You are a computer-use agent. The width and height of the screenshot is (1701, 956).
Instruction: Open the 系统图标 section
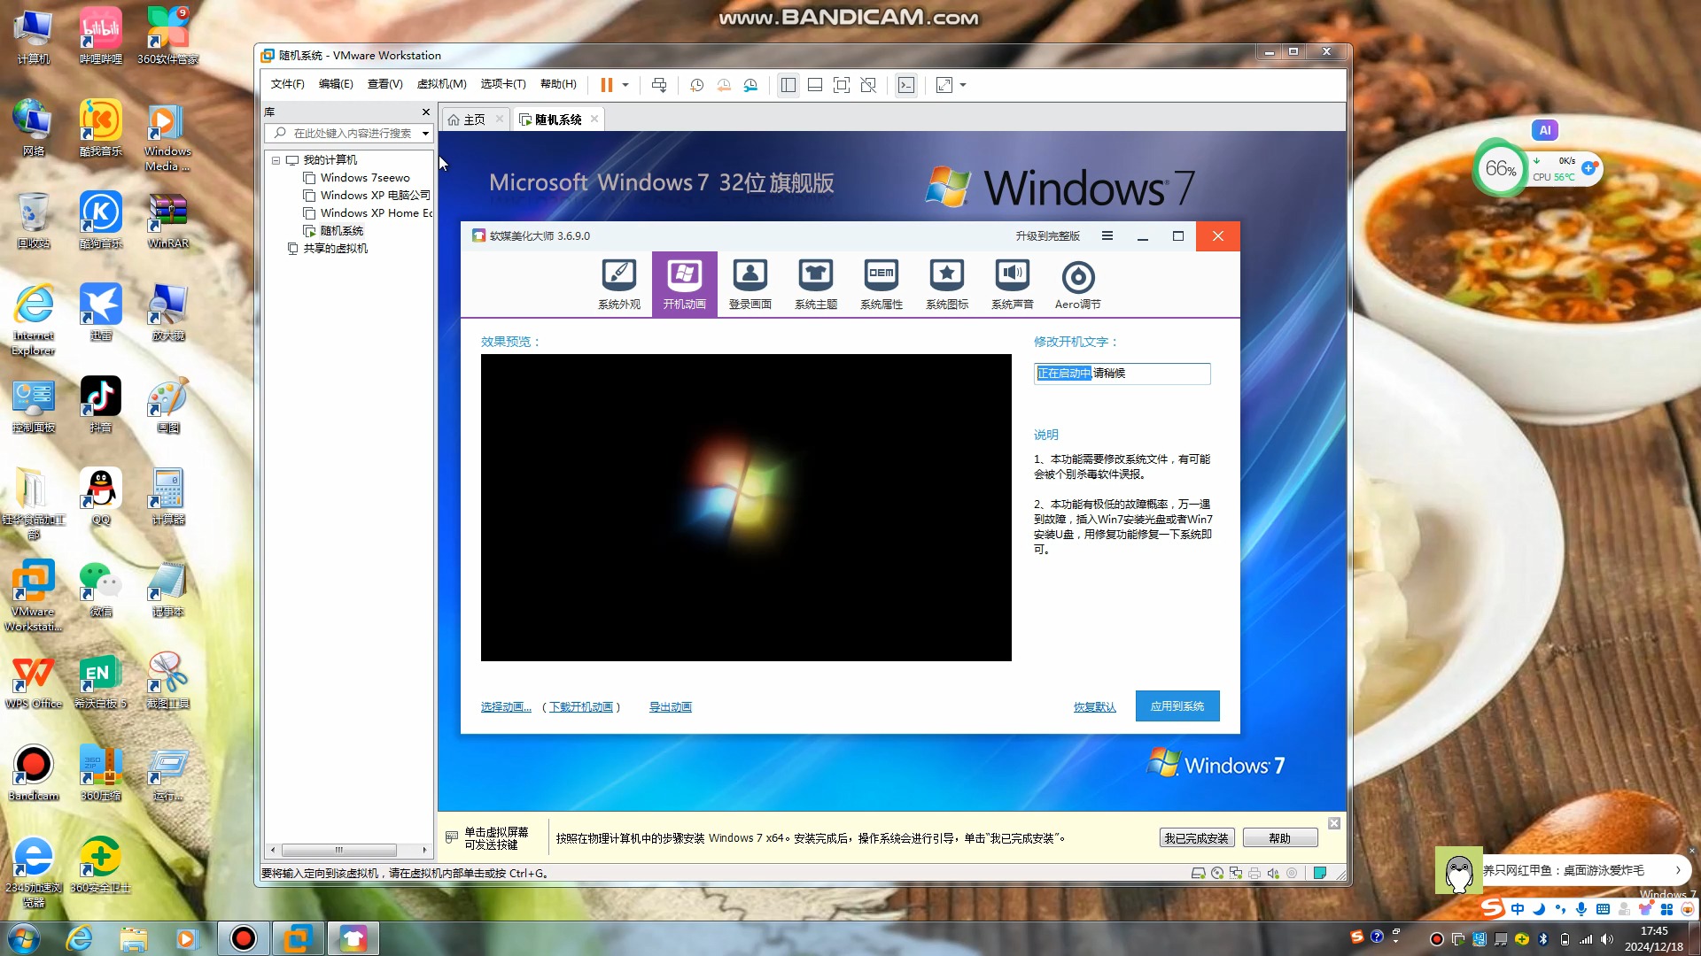pos(947,284)
